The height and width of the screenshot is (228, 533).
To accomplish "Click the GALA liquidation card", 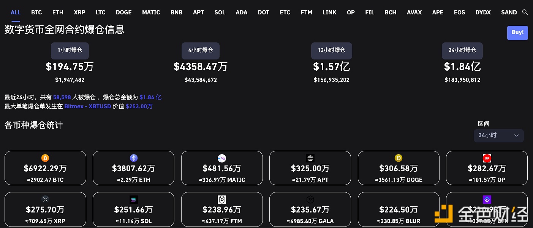I will [310, 209].
